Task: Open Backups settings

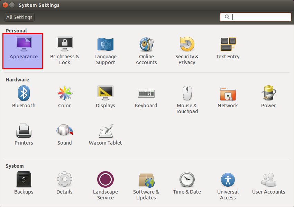Action: point(24,183)
